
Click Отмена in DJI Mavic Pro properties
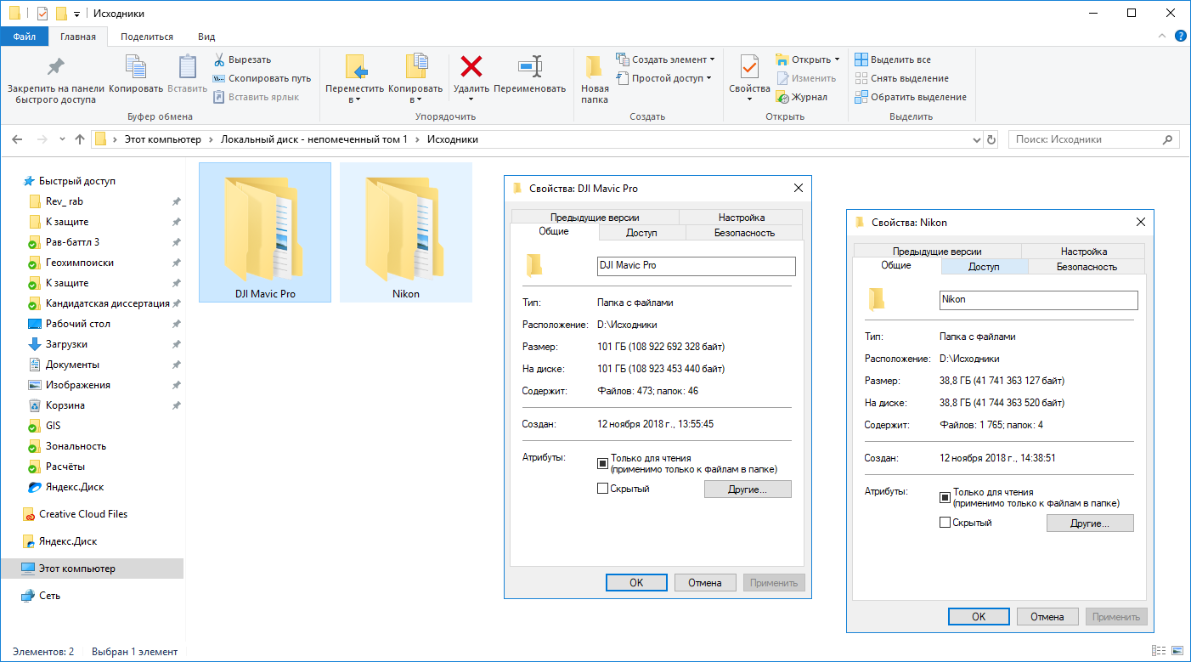tap(705, 583)
